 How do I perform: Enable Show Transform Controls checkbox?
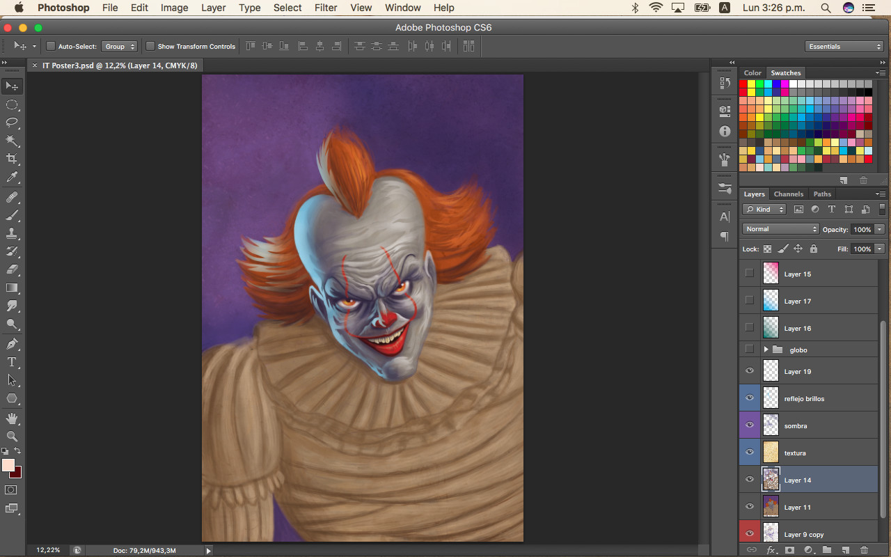click(x=150, y=47)
